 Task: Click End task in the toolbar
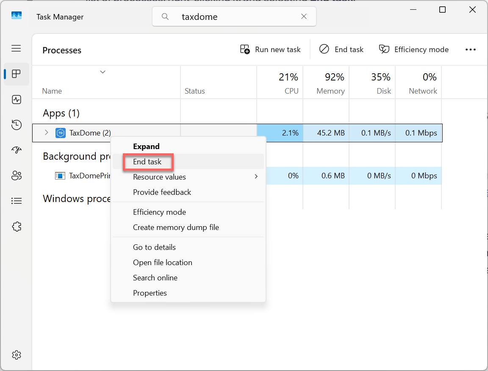tap(341, 50)
